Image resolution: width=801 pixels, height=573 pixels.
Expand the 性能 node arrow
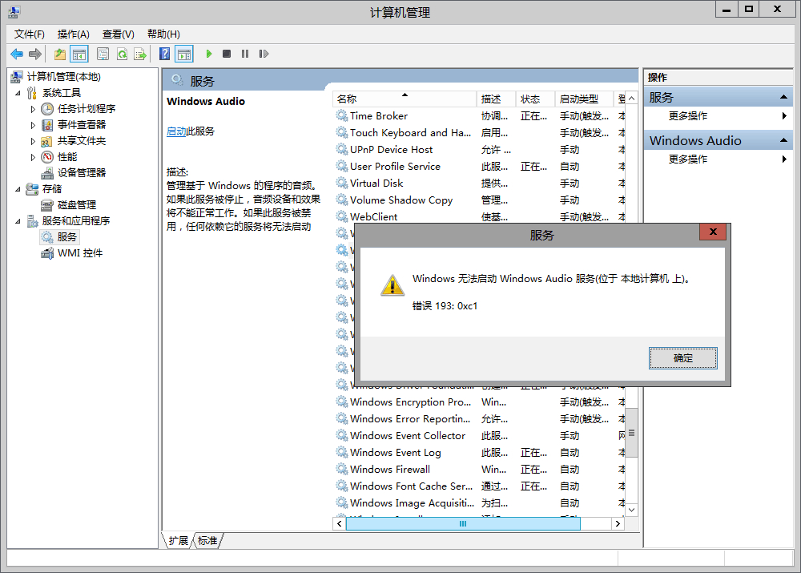tap(33, 157)
